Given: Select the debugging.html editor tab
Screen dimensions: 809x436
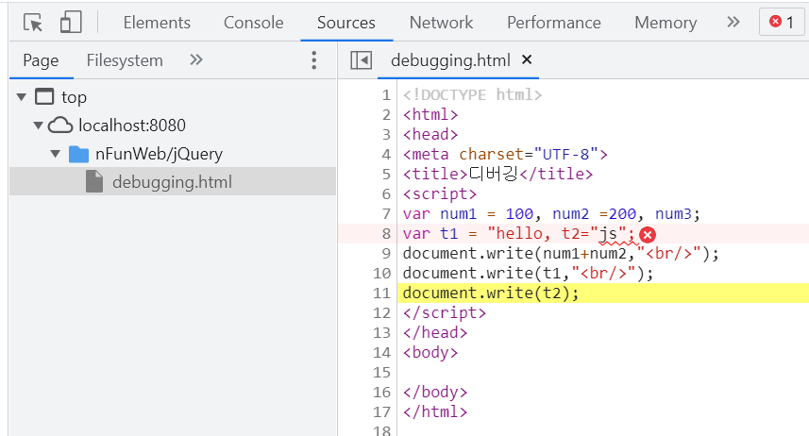Looking at the screenshot, I should (450, 60).
